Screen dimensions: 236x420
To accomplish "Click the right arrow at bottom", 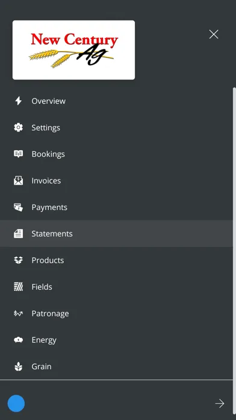I will pyautogui.click(x=220, y=403).
